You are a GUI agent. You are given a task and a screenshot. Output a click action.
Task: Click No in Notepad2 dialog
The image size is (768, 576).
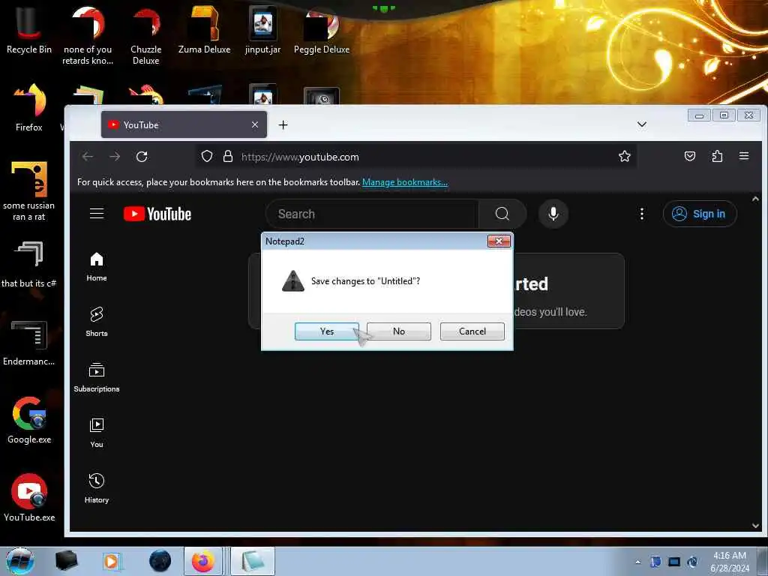coord(399,331)
